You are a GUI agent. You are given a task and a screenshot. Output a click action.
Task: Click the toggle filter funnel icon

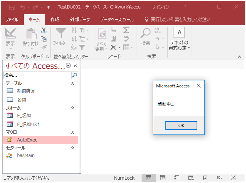click(82, 47)
